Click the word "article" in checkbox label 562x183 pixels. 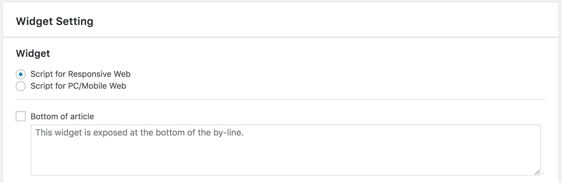82,116
